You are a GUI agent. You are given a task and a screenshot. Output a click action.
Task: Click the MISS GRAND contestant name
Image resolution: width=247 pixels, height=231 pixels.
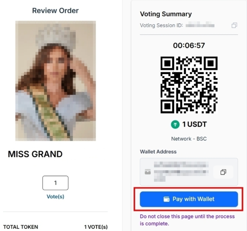(x=35, y=154)
